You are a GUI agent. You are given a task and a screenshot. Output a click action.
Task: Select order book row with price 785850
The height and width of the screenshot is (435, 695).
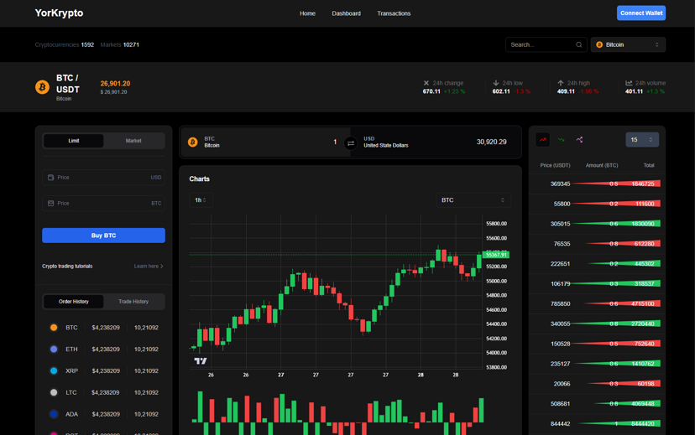click(597, 304)
